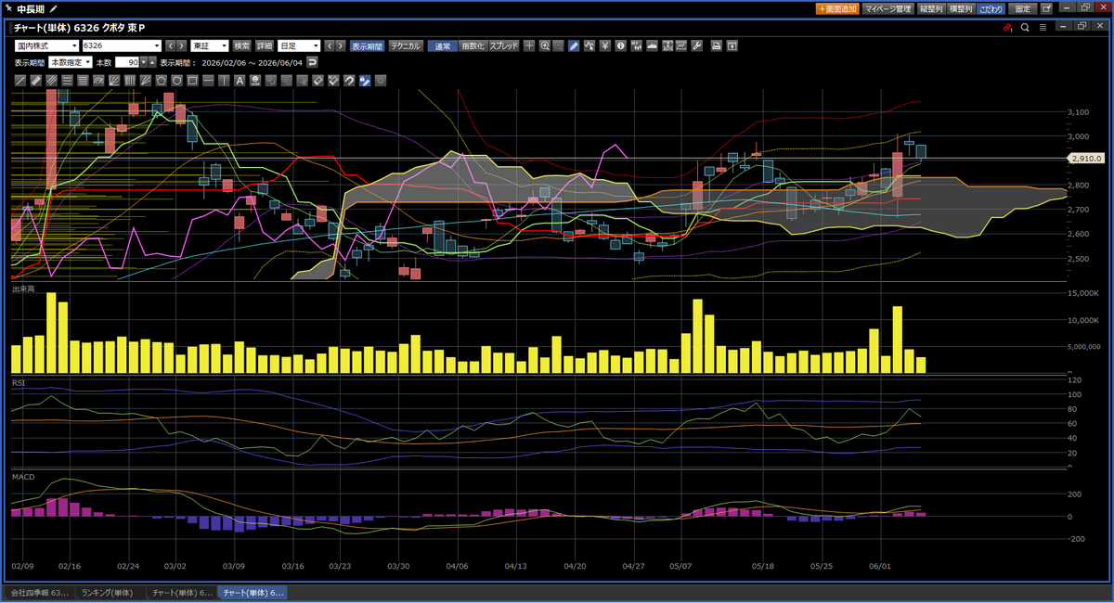This screenshot has height=603, width=1114.
Task: Search using the magnifier in chart title bar
Action: click(x=1025, y=28)
